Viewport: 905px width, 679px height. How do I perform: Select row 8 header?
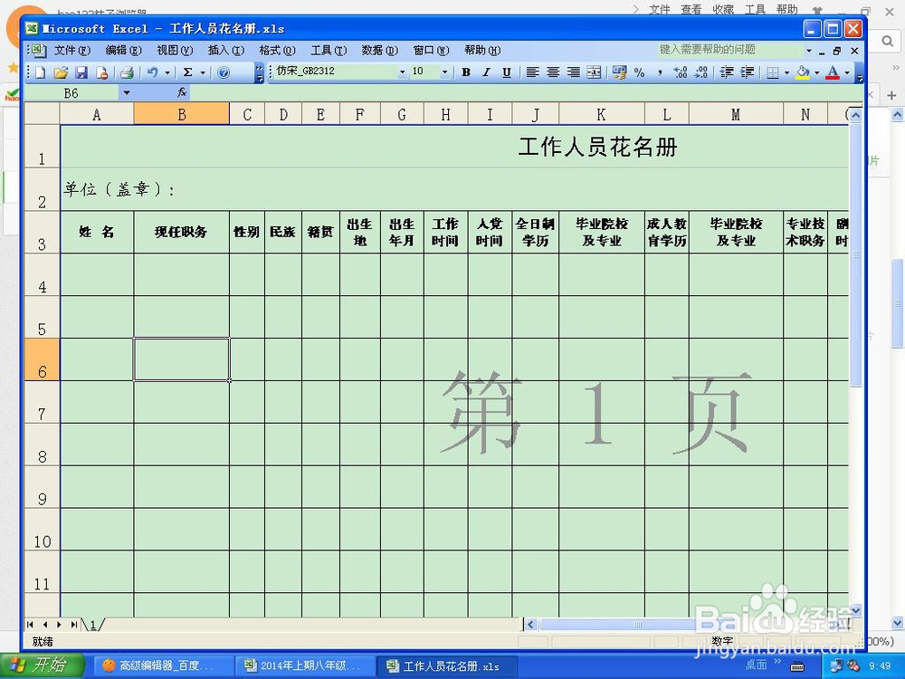43,445
